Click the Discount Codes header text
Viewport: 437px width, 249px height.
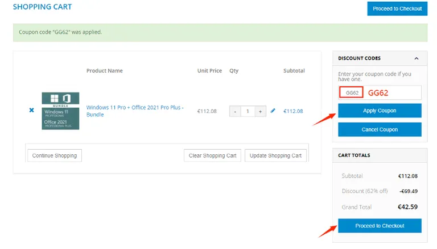[359, 58]
